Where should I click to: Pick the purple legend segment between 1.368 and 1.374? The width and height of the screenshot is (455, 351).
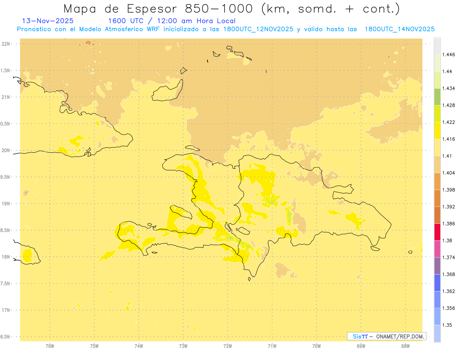[x=437, y=266]
